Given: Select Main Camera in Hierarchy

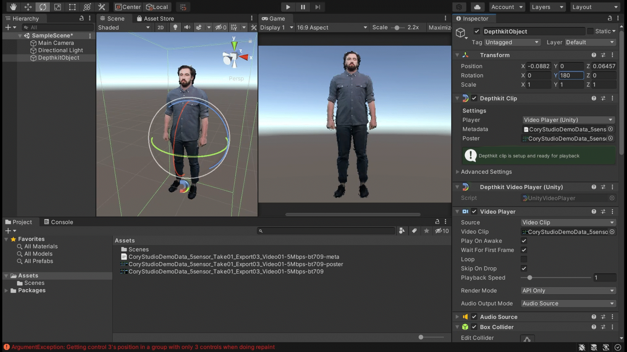Looking at the screenshot, I should [56, 43].
